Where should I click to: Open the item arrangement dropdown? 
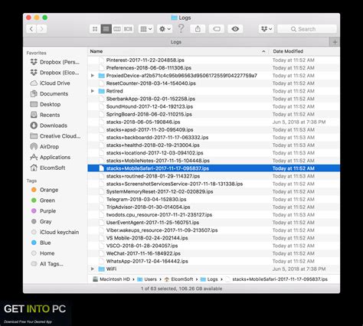146,29
